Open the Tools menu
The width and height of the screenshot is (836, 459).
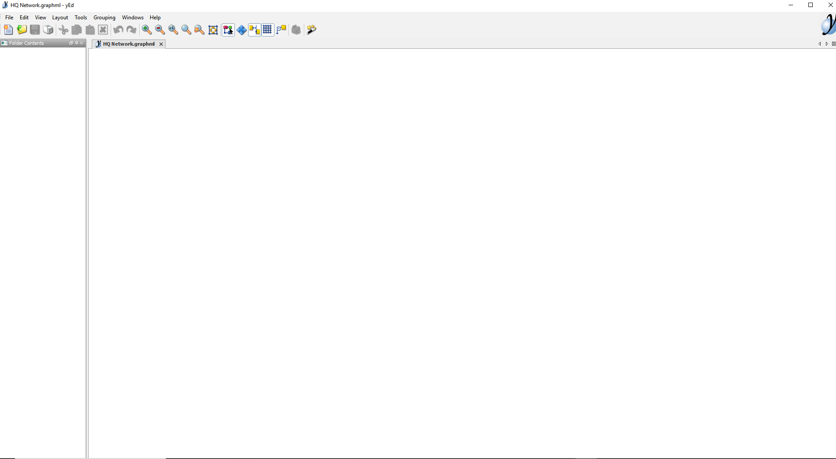(81, 18)
